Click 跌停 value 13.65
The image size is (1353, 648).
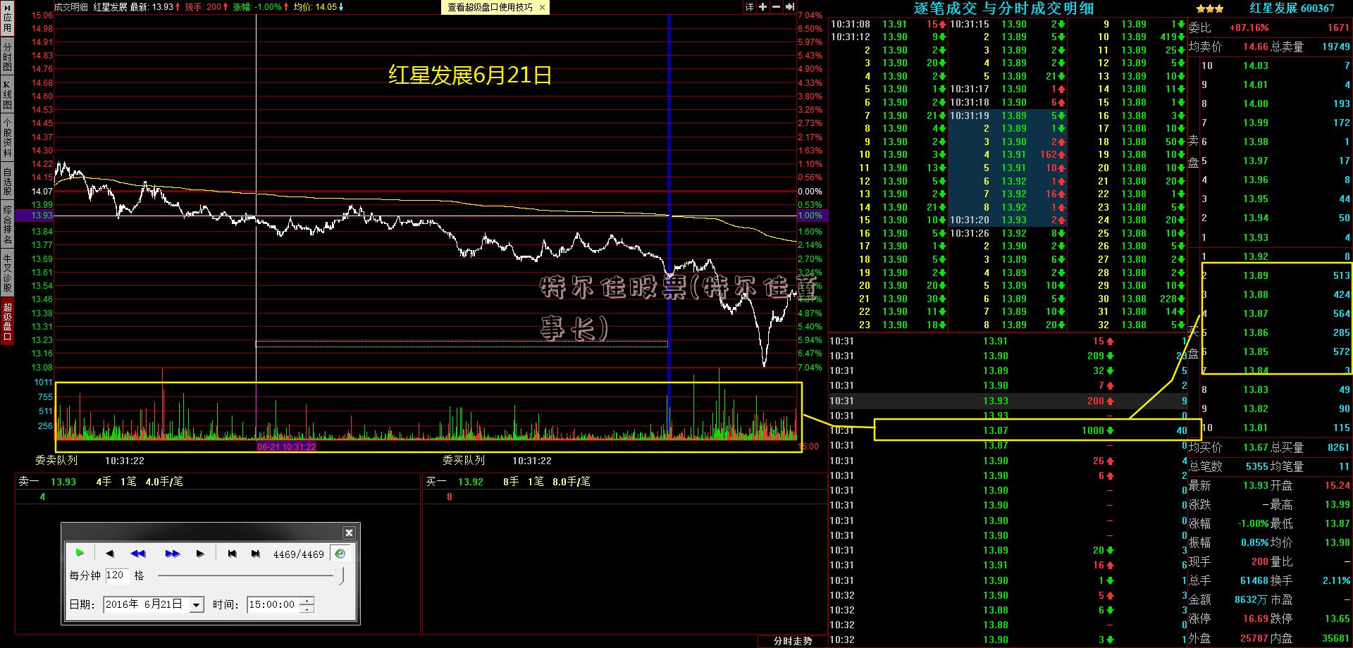[1337, 618]
